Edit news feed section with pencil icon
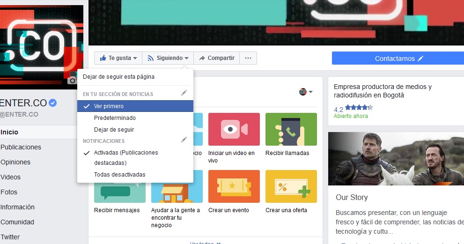464x244 pixels. (184, 93)
